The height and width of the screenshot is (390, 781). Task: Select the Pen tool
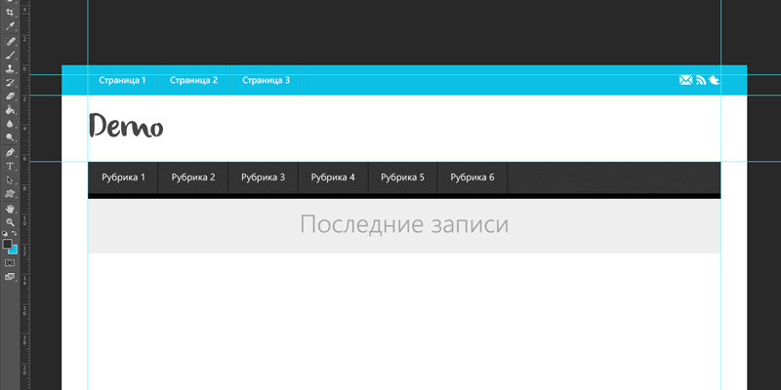pos(10,153)
